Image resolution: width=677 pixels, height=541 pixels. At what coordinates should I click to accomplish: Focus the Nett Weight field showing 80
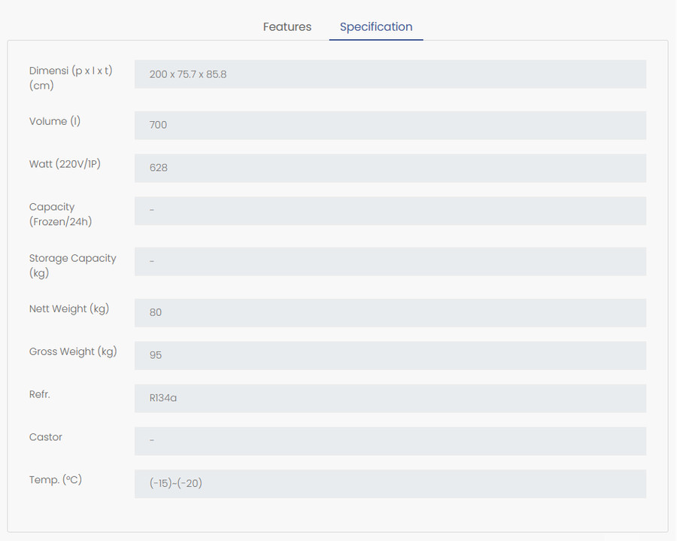click(390, 312)
